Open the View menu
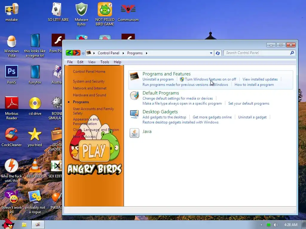 (x=92, y=62)
